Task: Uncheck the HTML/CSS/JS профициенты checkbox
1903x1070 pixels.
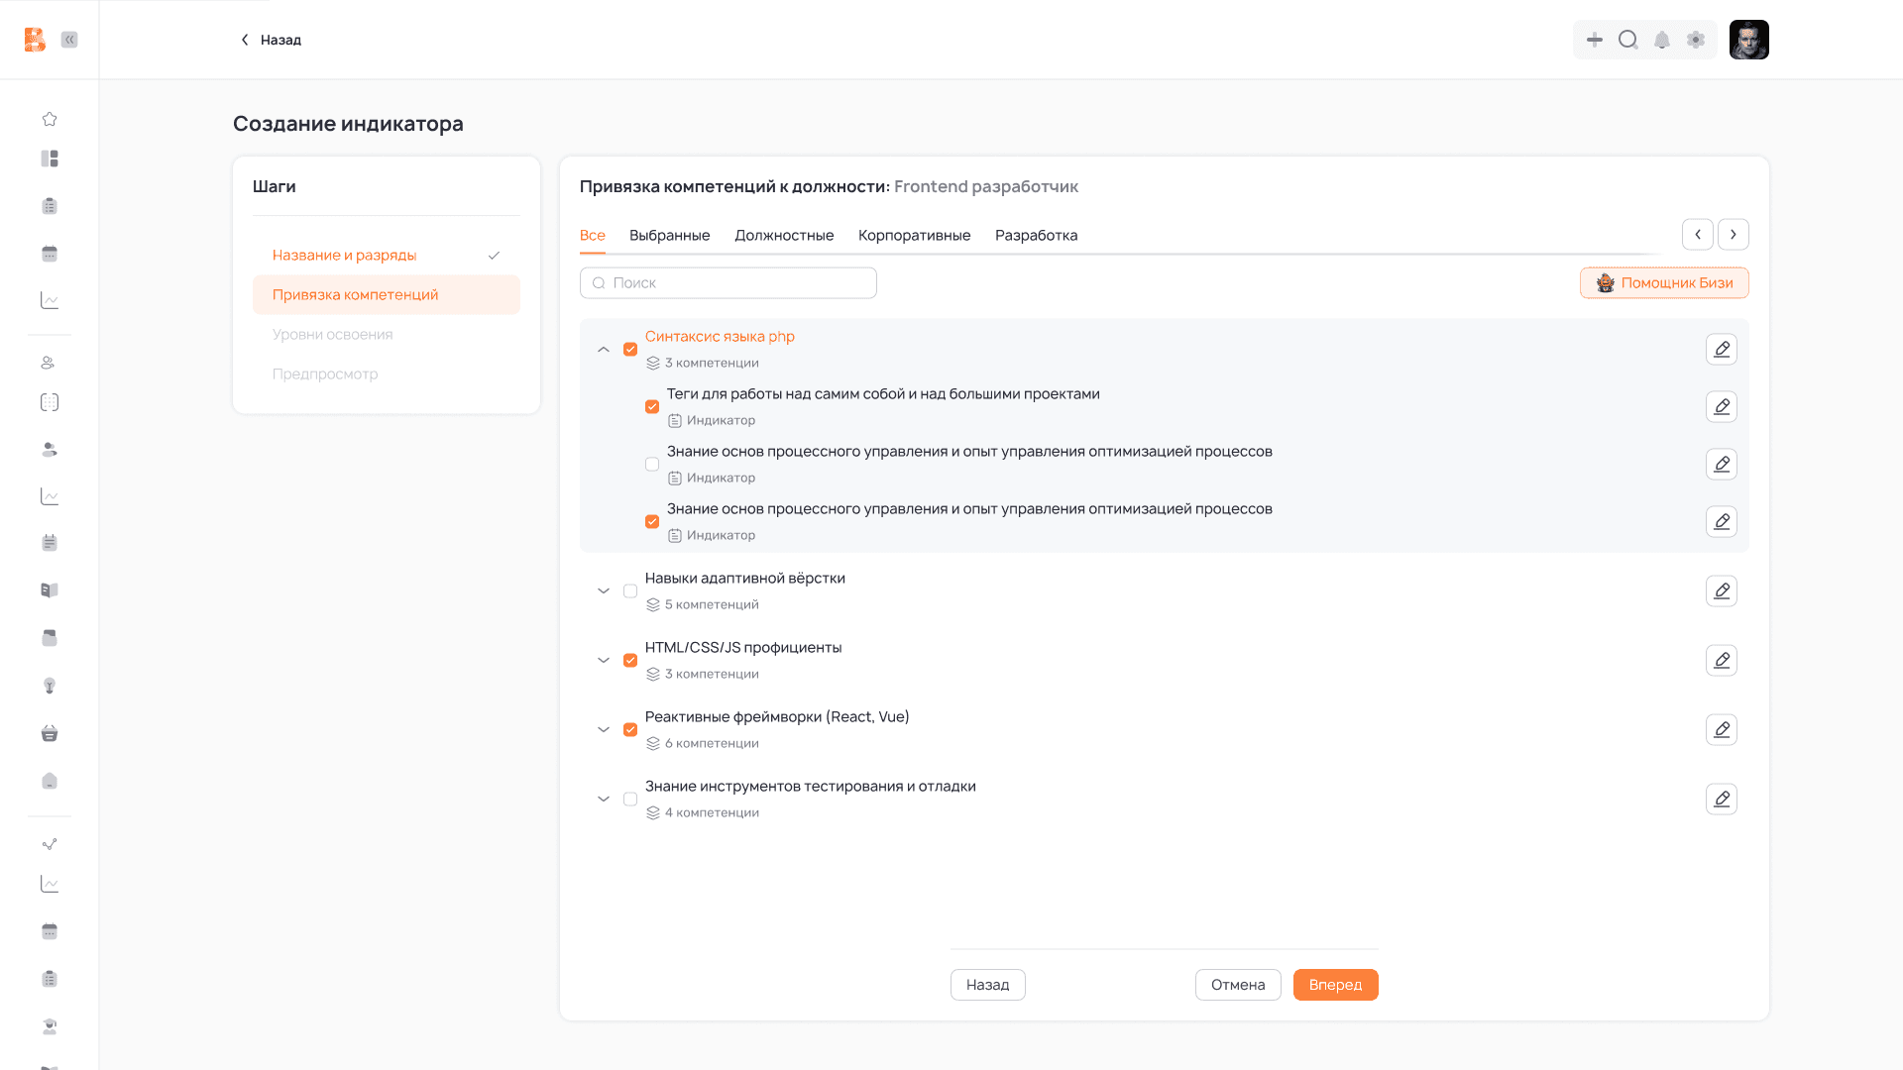Action: click(x=630, y=661)
